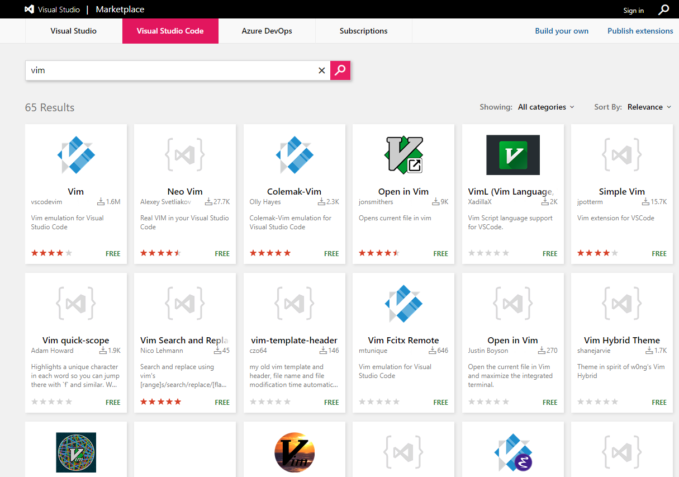Open the Vim extension logo by vscodevim
679x477 pixels.
click(76, 155)
